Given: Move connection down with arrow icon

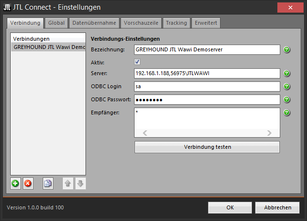Looking at the screenshot, I should tap(81, 184).
